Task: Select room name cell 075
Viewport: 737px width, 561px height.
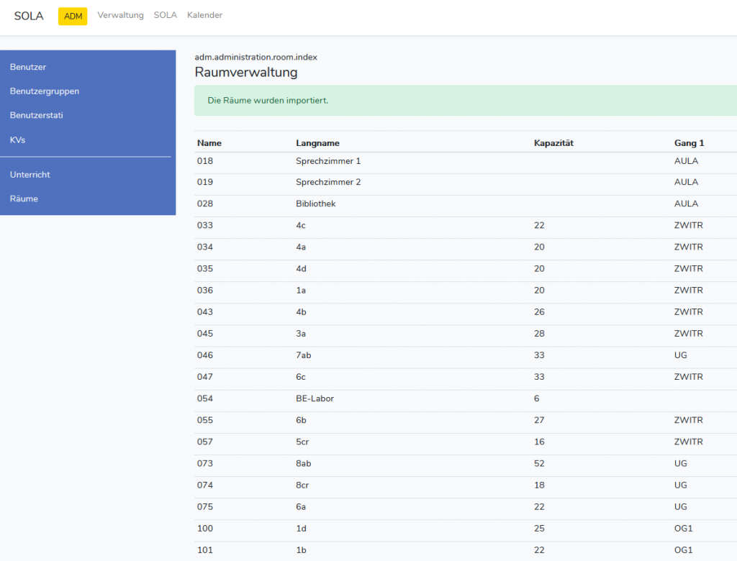Action: click(205, 506)
